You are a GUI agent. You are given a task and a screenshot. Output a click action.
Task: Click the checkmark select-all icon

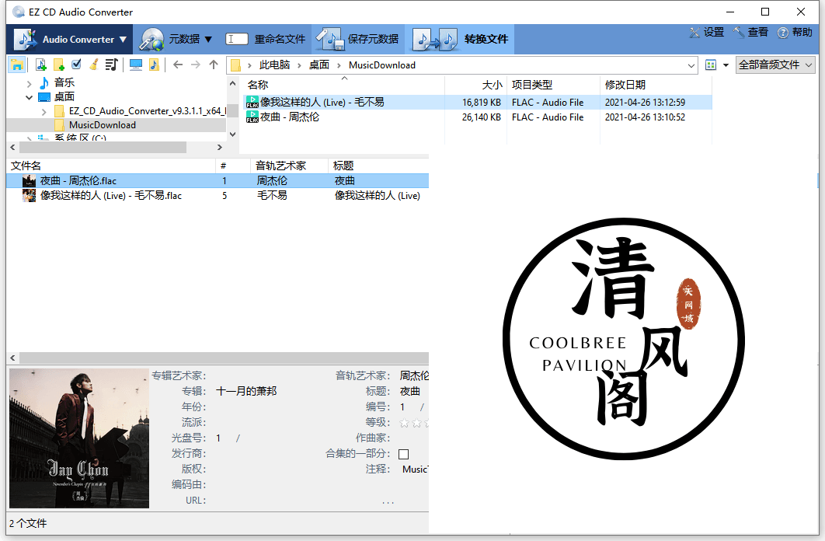76,65
